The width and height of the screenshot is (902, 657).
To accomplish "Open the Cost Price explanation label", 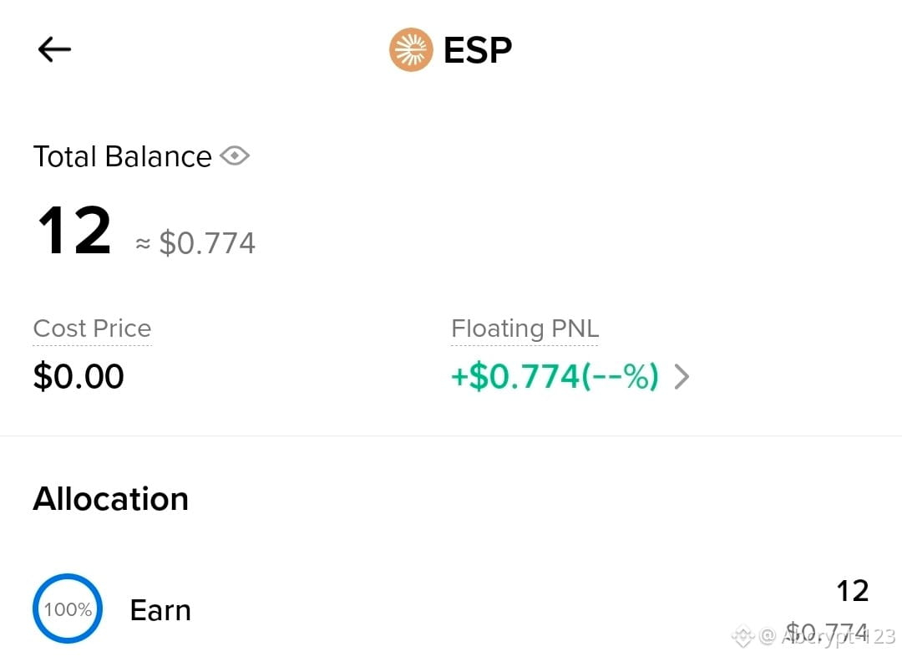I will coord(92,328).
